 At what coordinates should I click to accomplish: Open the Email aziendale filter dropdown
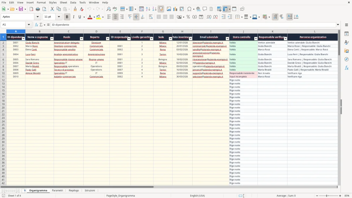[x=227, y=39]
